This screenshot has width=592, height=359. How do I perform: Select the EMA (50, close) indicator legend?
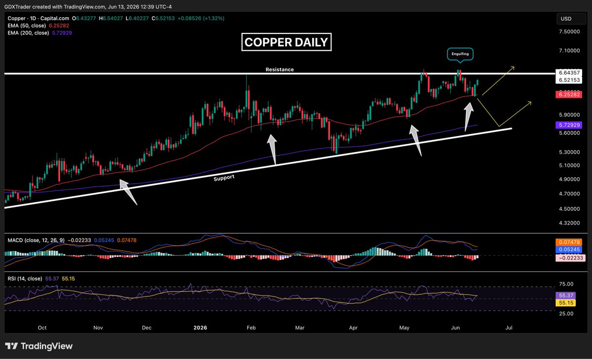point(28,26)
